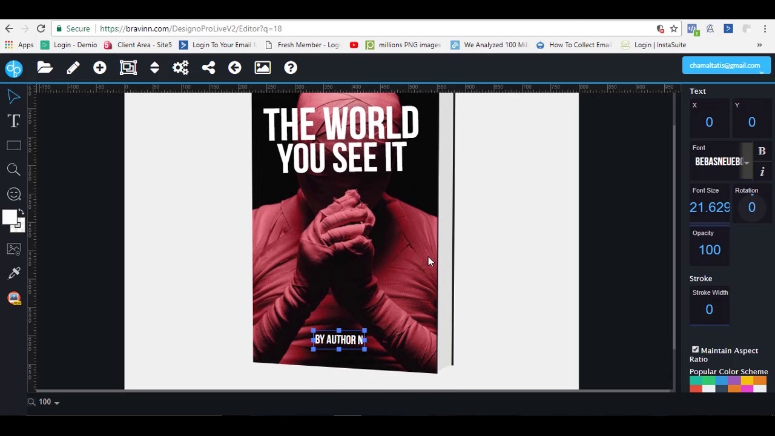Swap fill and stroke colors arrow
The width and height of the screenshot is (775, 436).
[x=22, y=212]
